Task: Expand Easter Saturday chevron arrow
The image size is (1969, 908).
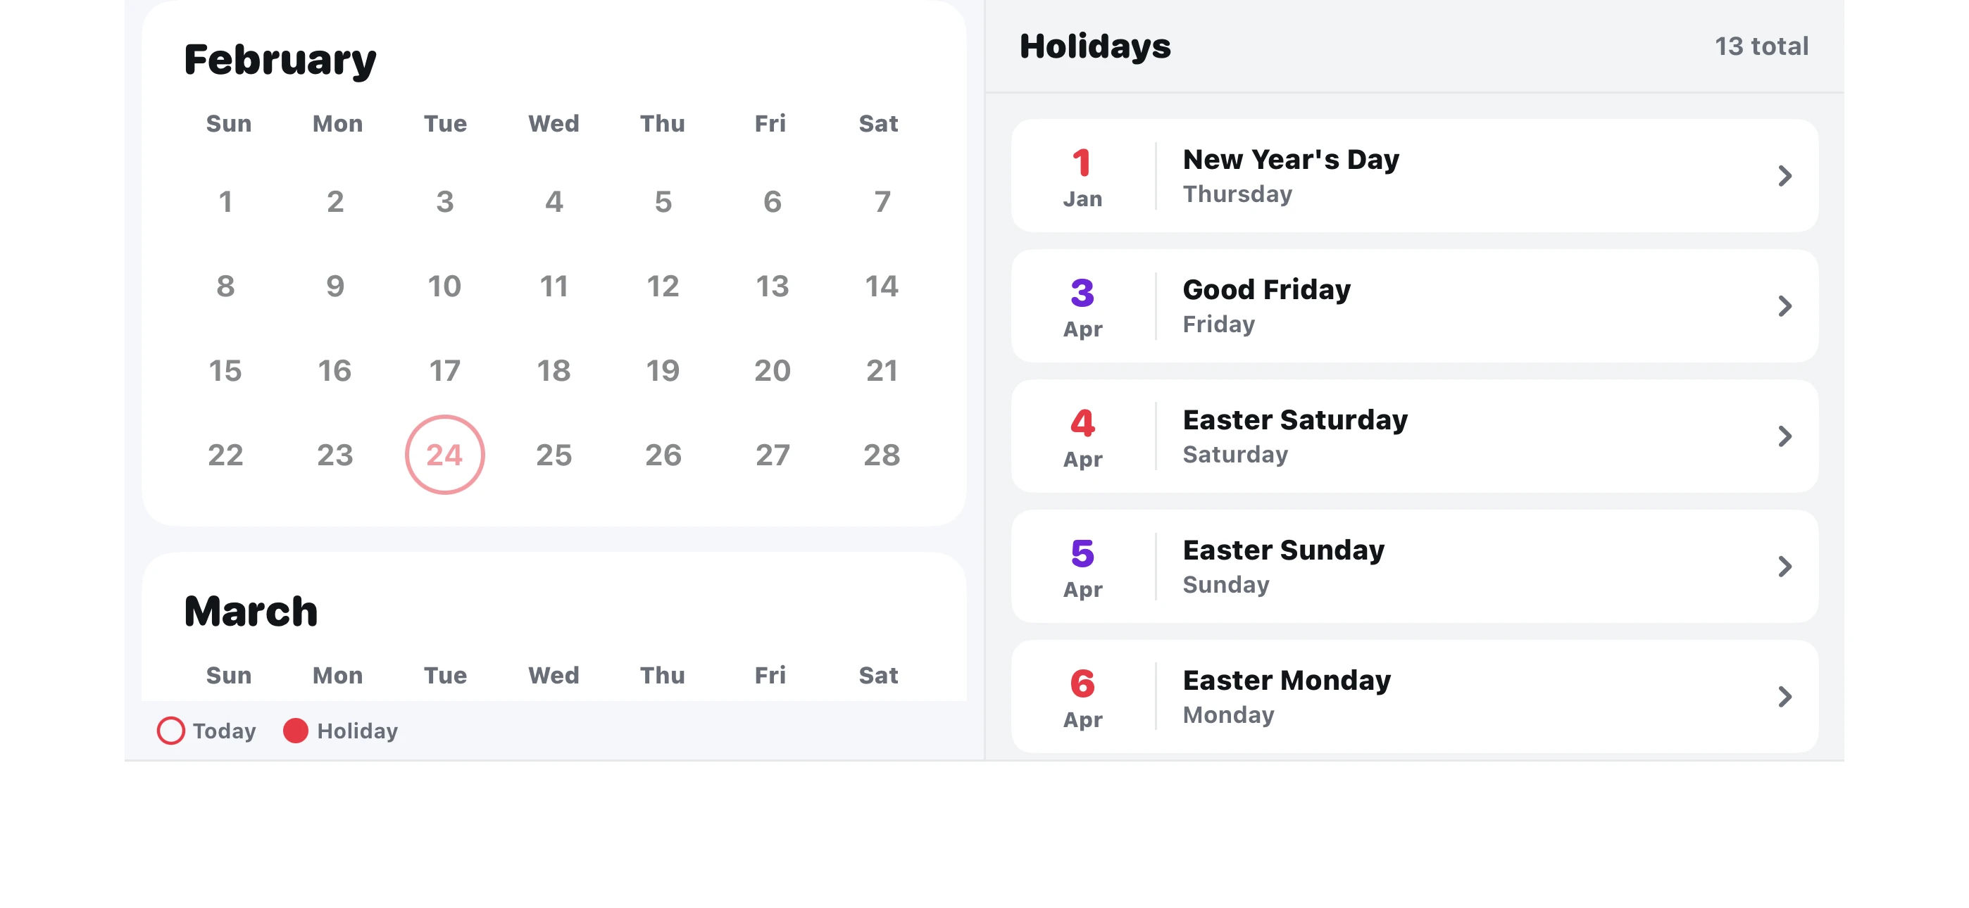Action: (x=1784, y=436)
